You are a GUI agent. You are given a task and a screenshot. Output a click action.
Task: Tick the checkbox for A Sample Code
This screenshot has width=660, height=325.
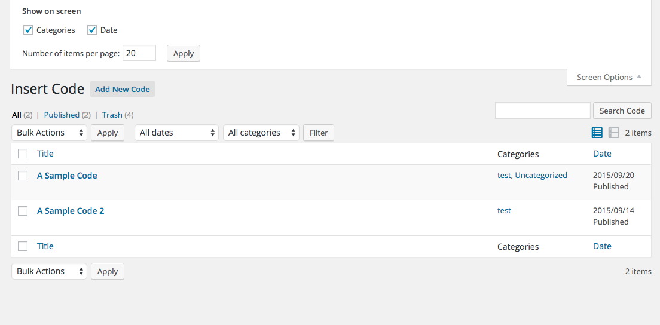tap(23, 176)
